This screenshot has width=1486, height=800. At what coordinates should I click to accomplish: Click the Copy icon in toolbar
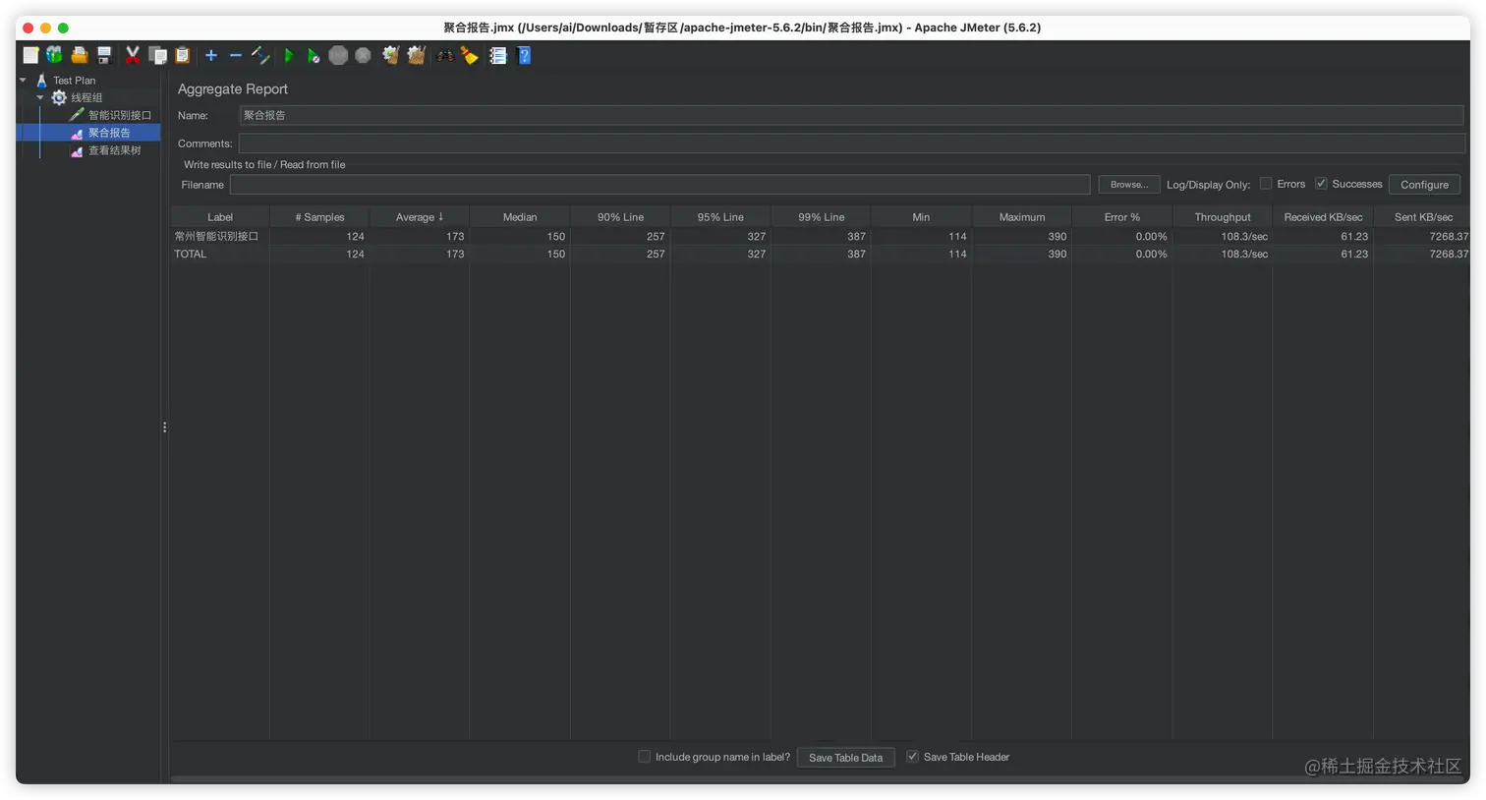pyautogui.click(x=157, y=56)
